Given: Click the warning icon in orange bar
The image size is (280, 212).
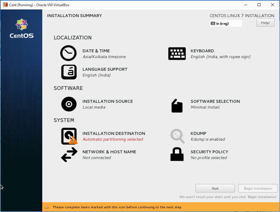Looking at the screenshot, I should (47, 207).
